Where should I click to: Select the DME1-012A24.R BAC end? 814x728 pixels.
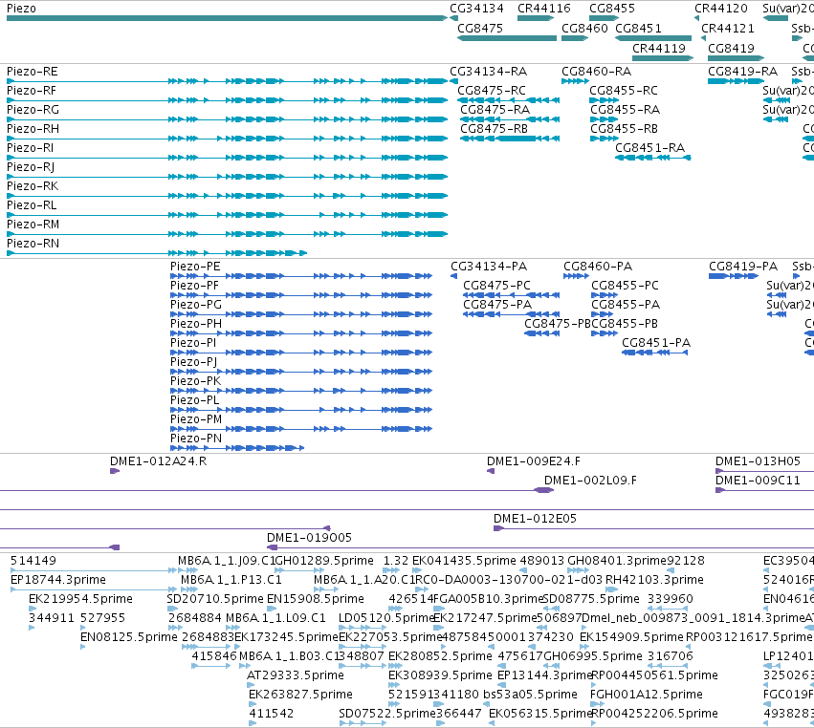[115, 471]
